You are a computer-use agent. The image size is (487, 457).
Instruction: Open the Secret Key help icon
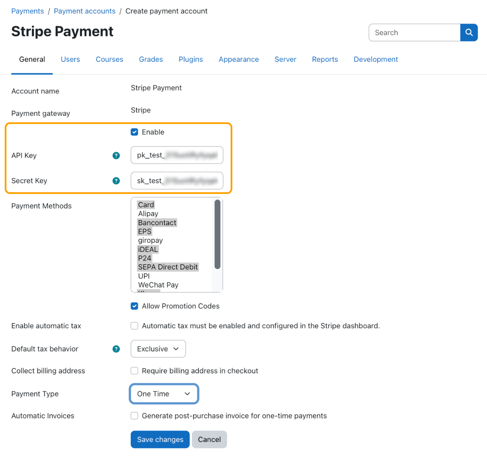tap(116, 181)
